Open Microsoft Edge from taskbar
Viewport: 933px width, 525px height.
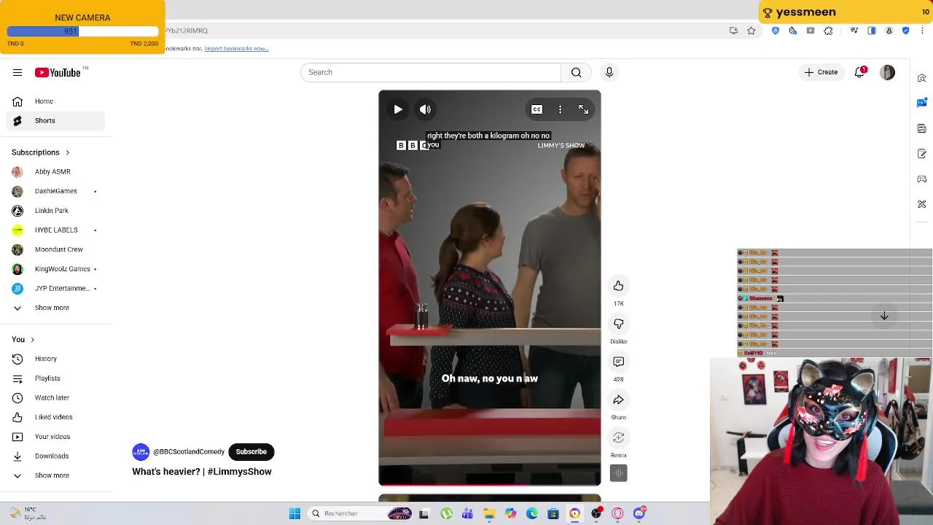click(x=532, y=514)
